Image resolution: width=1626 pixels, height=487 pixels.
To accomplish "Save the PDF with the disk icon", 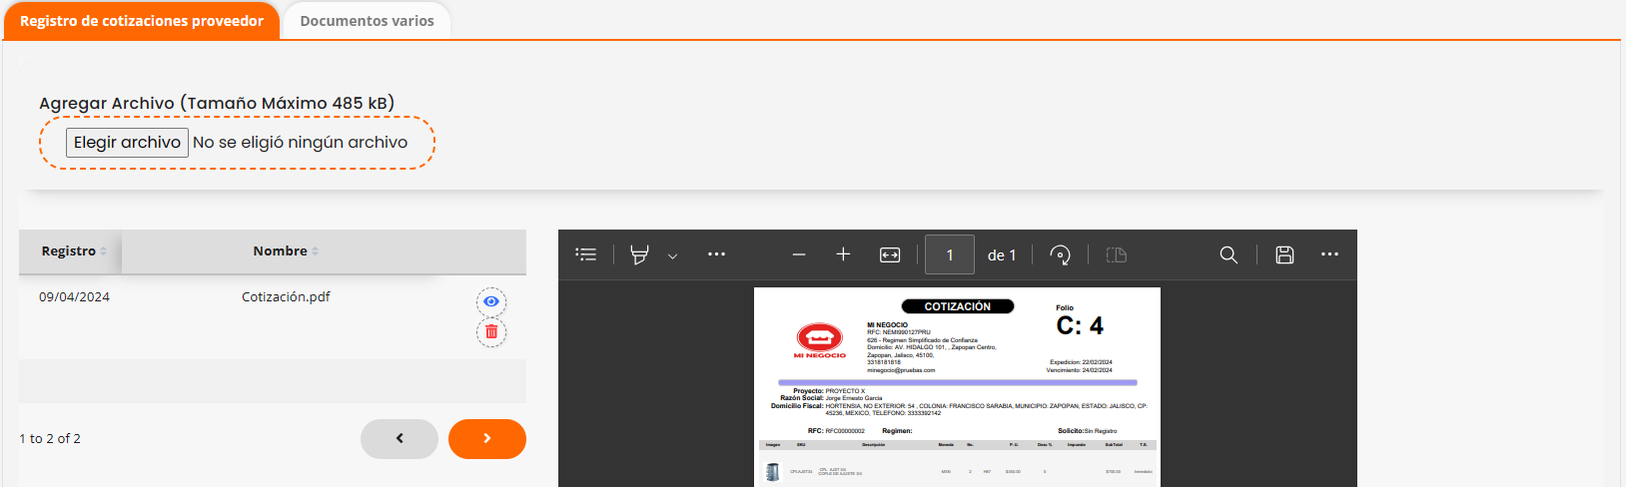I will [x=1284, y=254].
